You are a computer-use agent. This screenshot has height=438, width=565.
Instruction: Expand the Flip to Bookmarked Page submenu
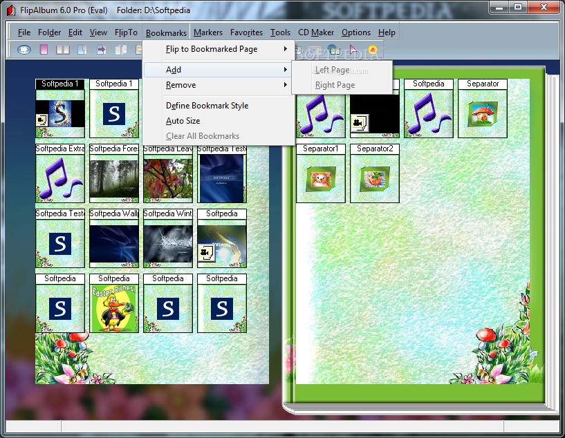pyautogui.click(x=219, y=49)
